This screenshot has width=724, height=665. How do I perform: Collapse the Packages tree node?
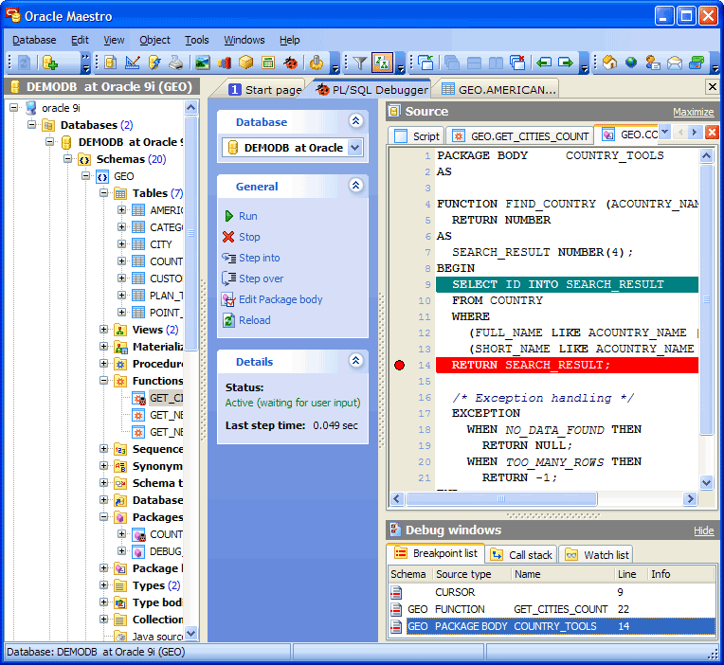tap(104, 517)
